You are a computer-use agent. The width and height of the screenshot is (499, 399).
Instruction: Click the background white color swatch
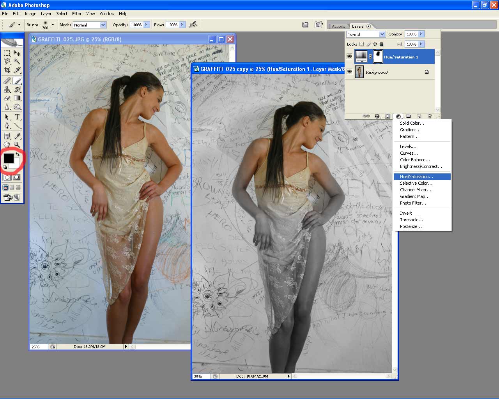point(16,165)
